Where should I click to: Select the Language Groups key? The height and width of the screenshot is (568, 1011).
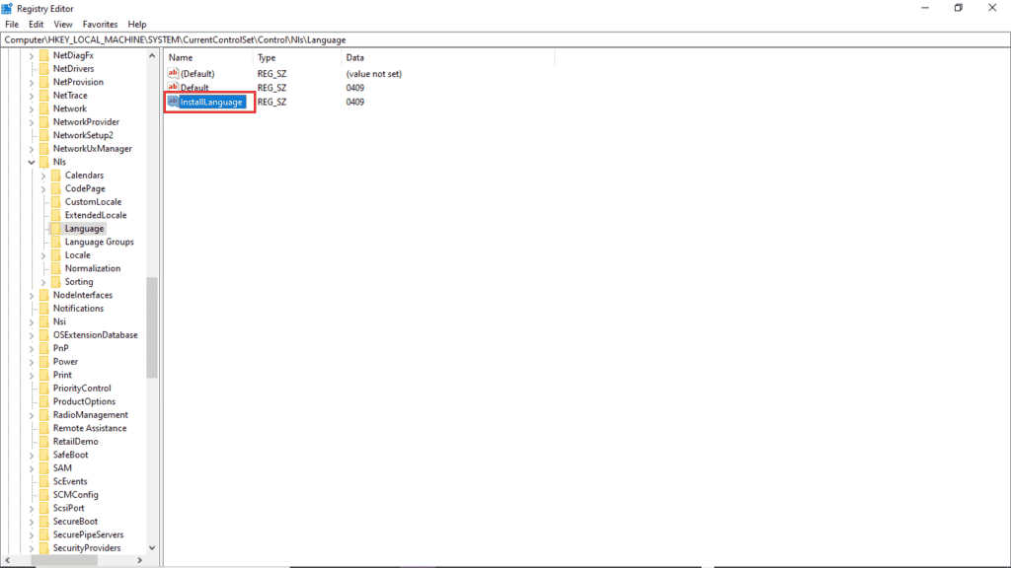click(100, 242)
